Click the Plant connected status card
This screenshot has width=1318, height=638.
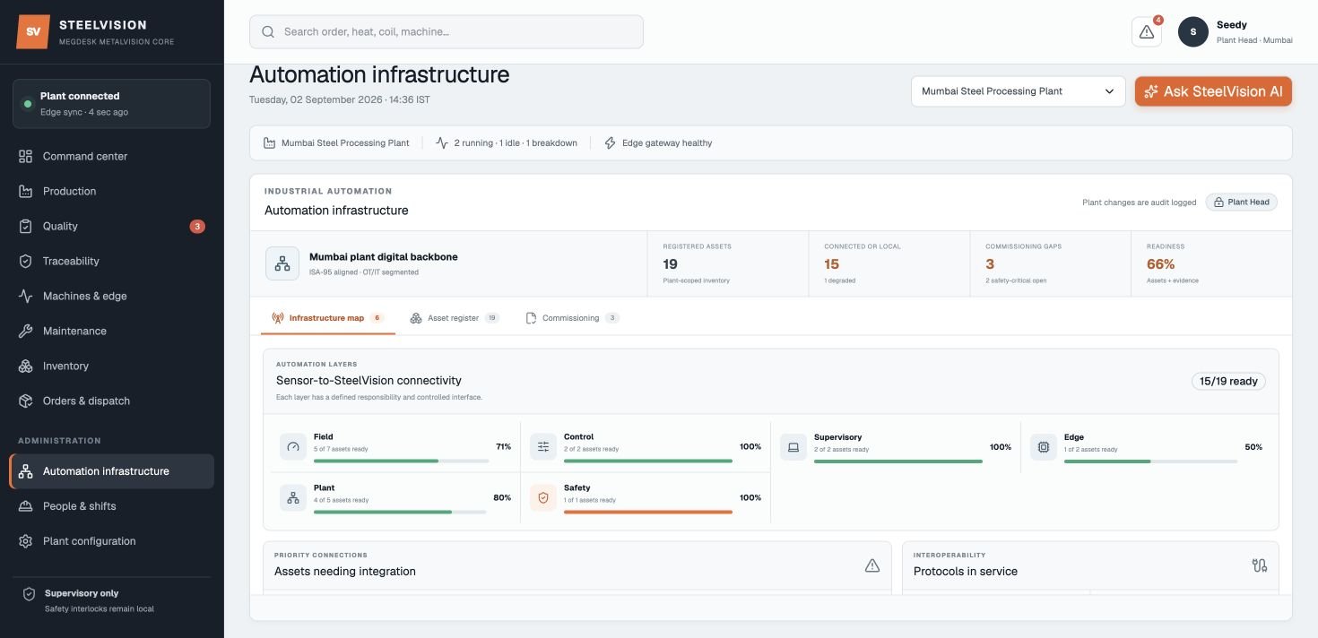[112, 104]
